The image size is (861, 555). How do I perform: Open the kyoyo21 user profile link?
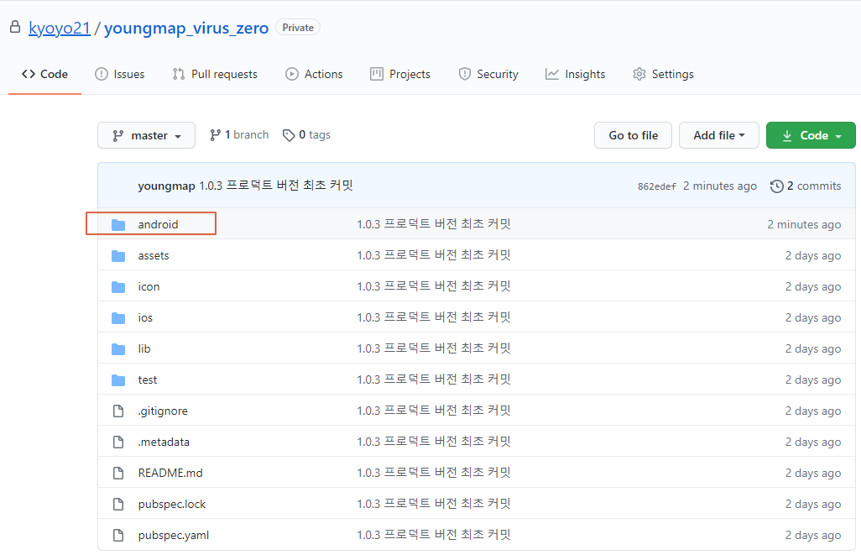pyautogui.click(x=60, y=28)
